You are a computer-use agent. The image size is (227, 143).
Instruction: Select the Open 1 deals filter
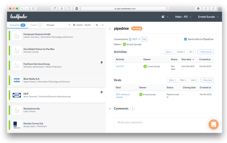(x=172, y=80)
